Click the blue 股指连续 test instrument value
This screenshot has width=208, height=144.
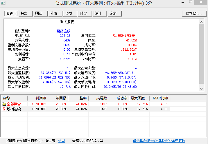point(63,31)
